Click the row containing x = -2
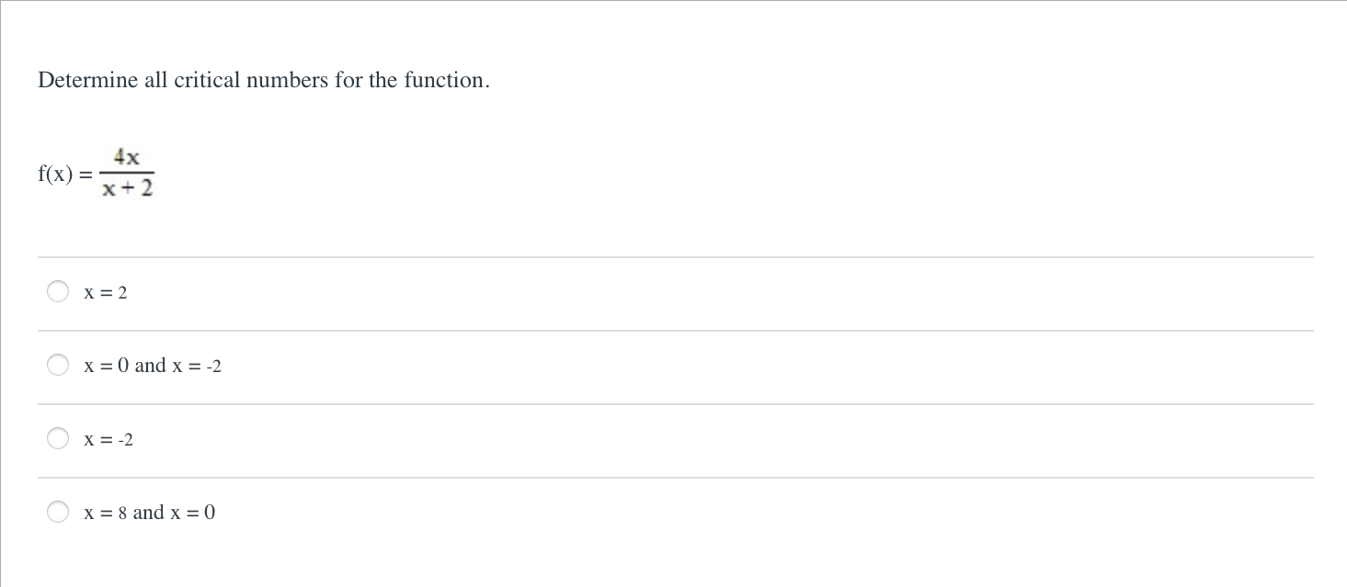 pos(368,439)
